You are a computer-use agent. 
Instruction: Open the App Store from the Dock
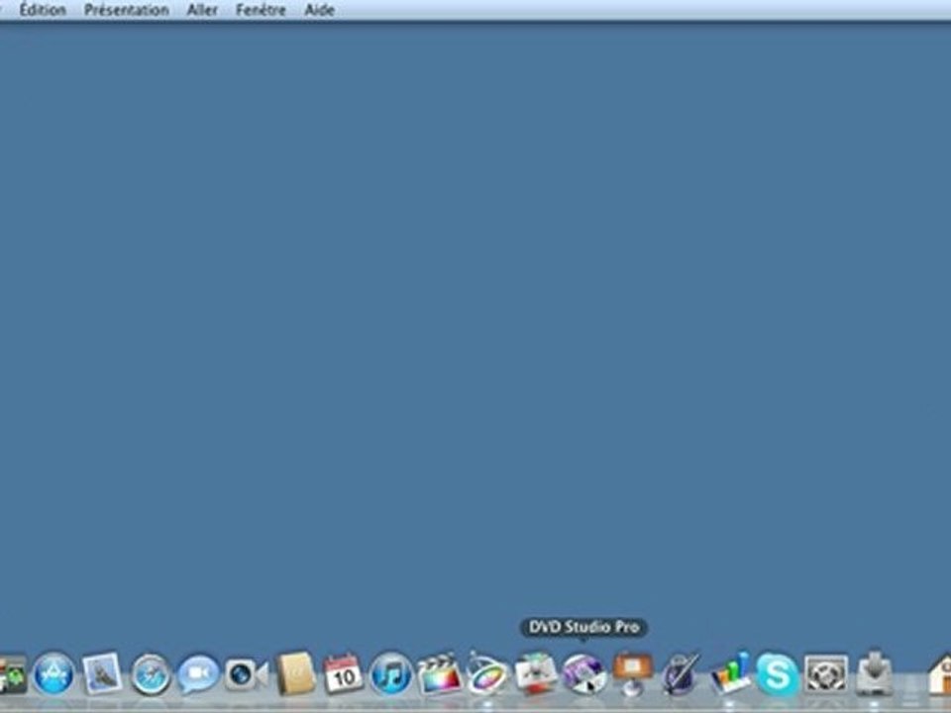53,673
